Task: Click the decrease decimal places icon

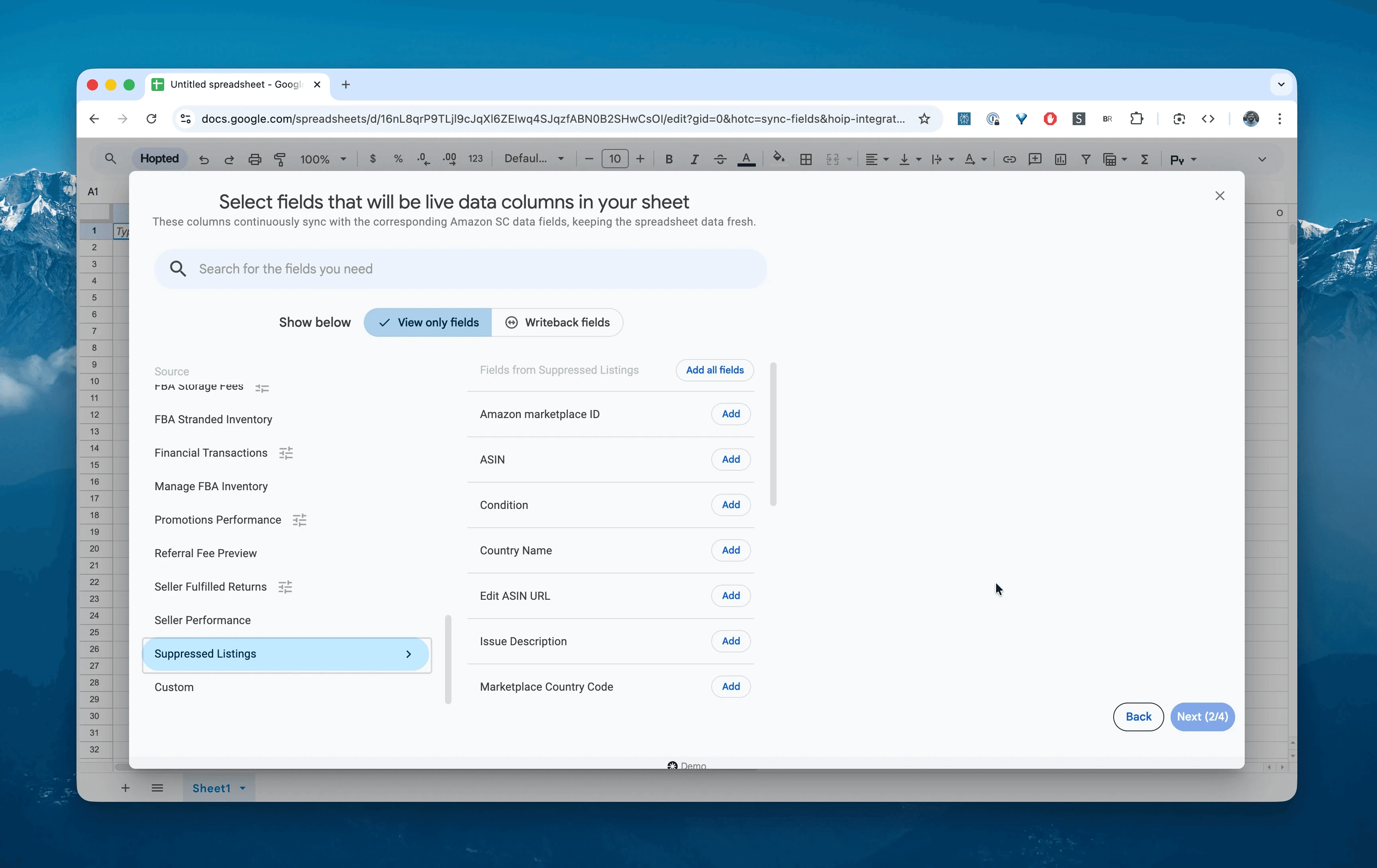Action: click(x=424, y=159)
